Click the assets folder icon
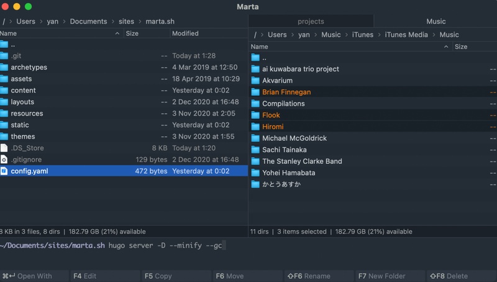 [x=4, y=79]
